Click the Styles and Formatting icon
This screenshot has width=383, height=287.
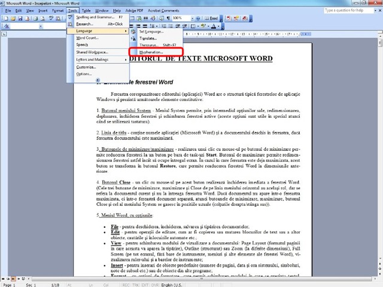click(6, 26)
